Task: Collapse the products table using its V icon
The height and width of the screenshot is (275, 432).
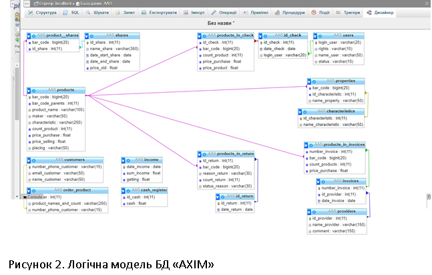Action: coord(28,90)
